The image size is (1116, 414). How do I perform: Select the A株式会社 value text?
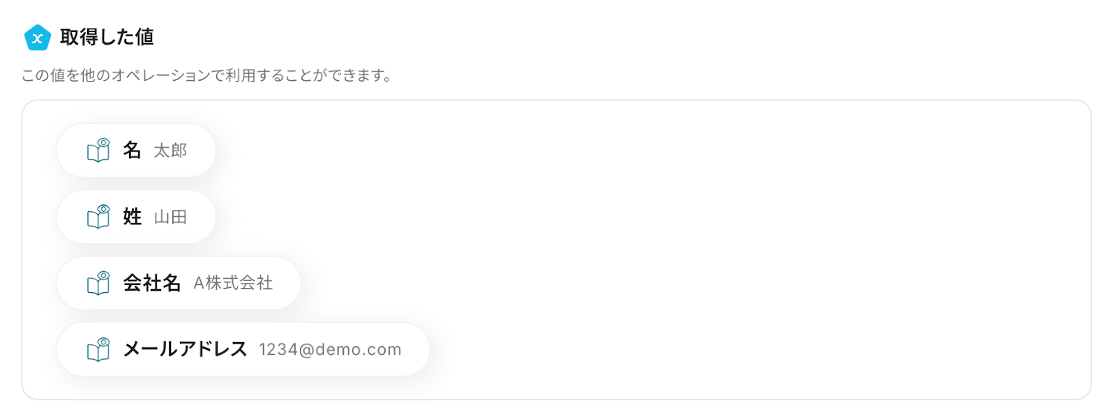(233, 283)
